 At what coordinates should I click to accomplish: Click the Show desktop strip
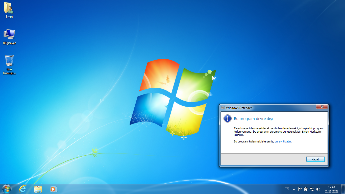[x=343, y=189]
